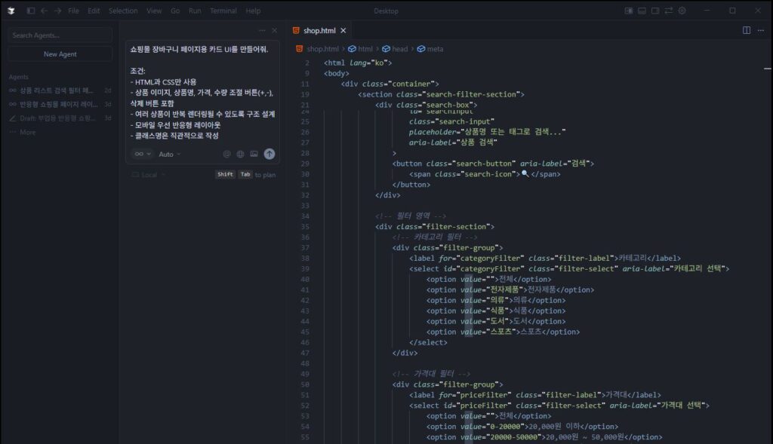Navigate forward using the right arrow icon
773x444 pixels.
(58, 11)
